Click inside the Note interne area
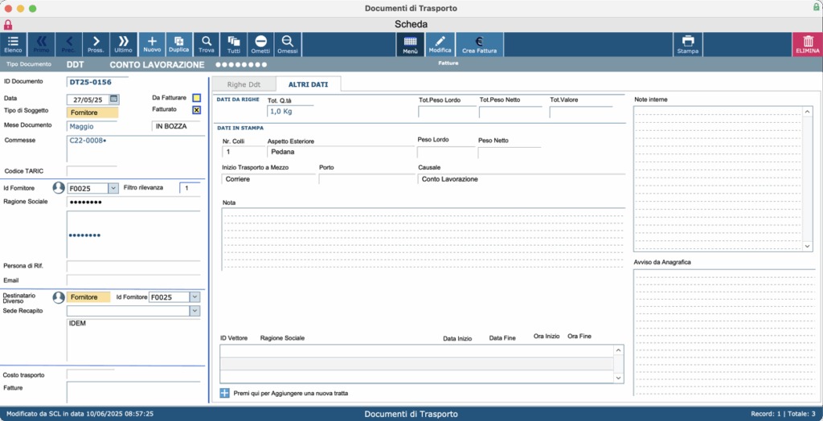Screen dimensions: 823x421 tap(719, 179)
